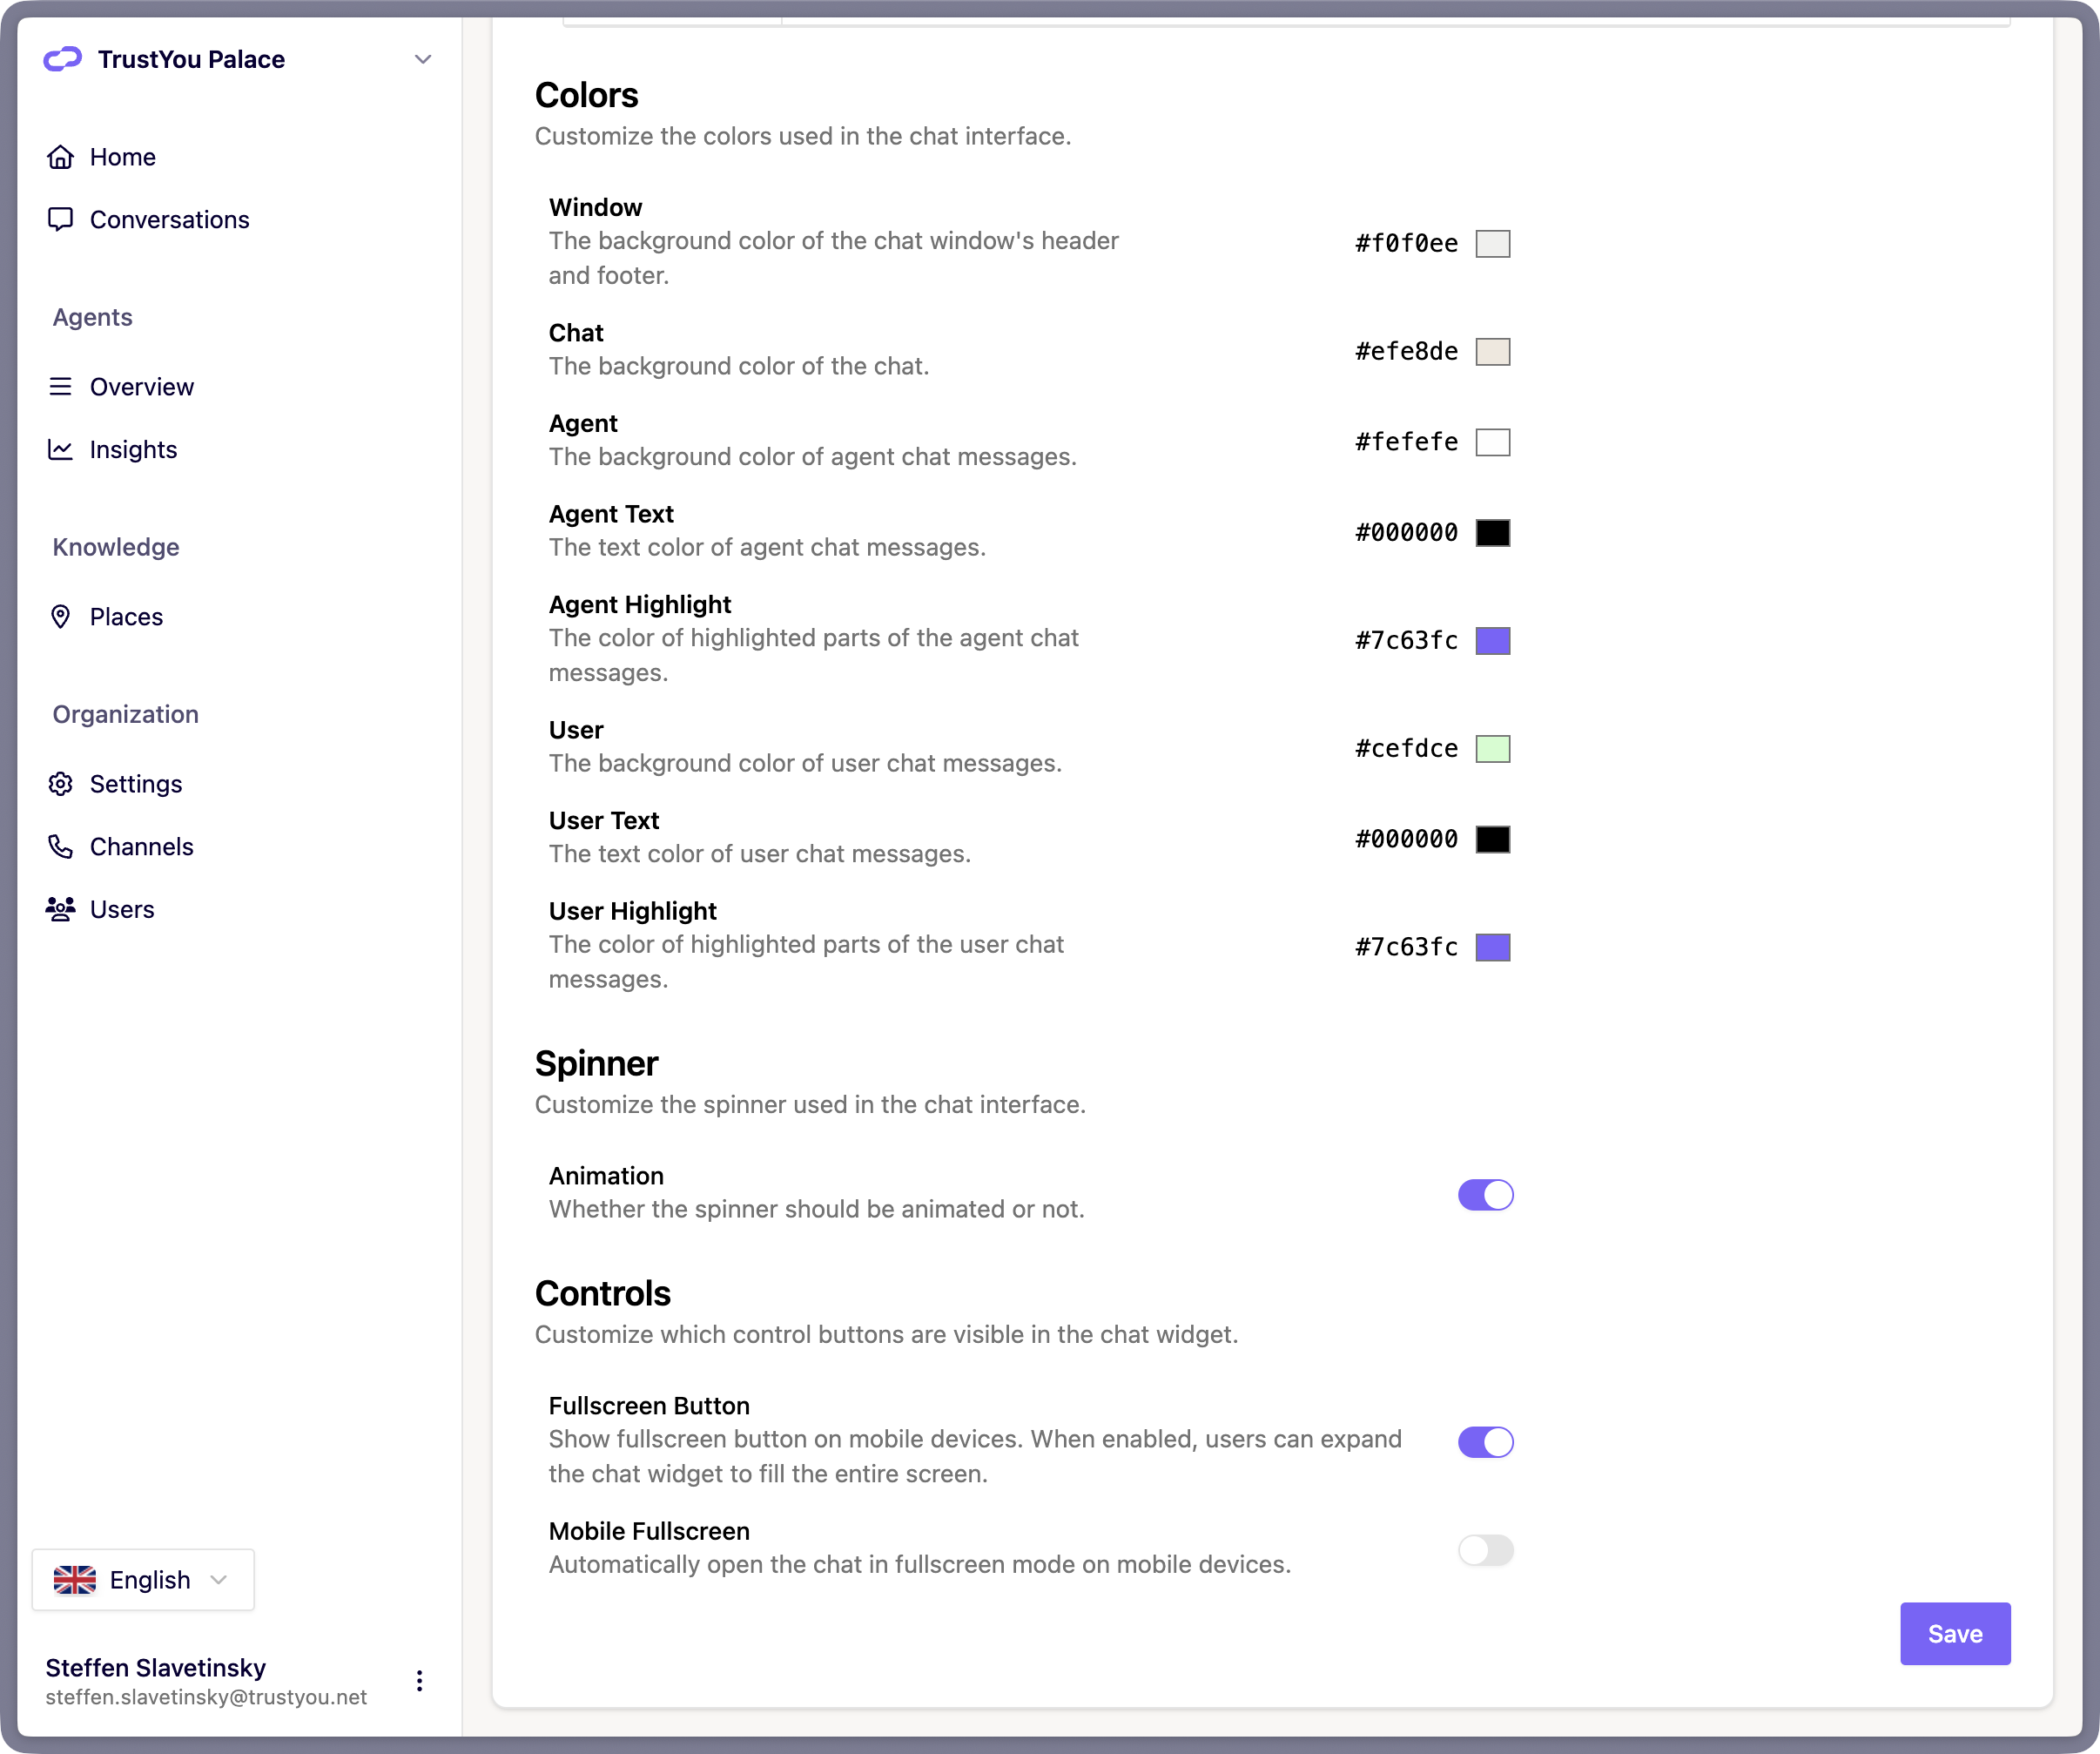The image size is (2100, 1754).
Task: Click the UK flag language icon
Action: (x=74, y=1579)
